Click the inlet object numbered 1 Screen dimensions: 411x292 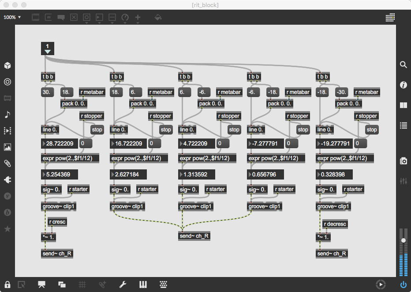48,49
